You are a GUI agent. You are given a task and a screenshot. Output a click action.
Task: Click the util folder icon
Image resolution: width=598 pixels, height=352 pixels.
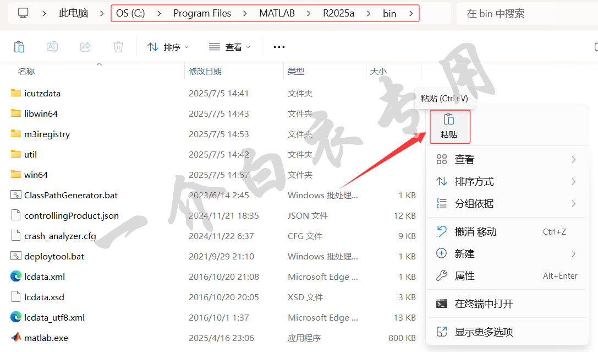(x=15, y=154)
